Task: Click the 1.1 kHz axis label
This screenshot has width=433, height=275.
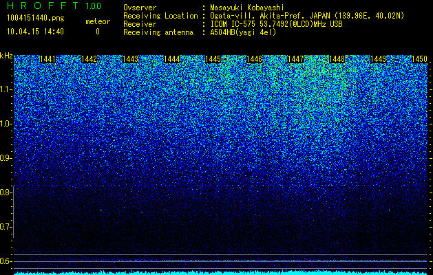Action: [5, 89]
